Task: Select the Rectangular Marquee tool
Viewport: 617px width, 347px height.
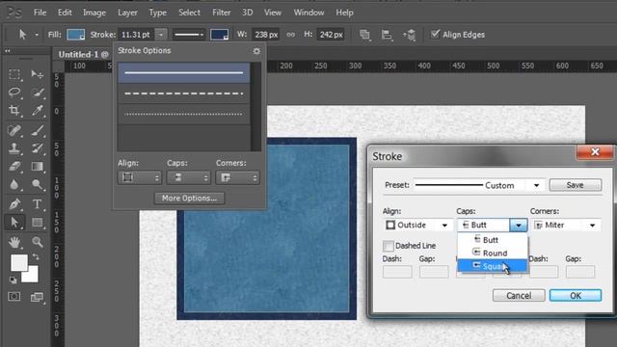Action: [14, 74]
